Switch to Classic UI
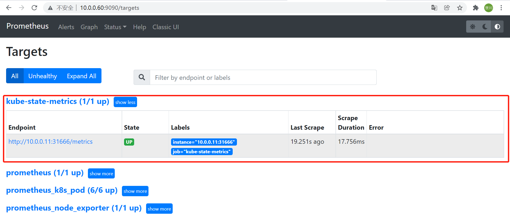510x223 pixels. point(165,27)
